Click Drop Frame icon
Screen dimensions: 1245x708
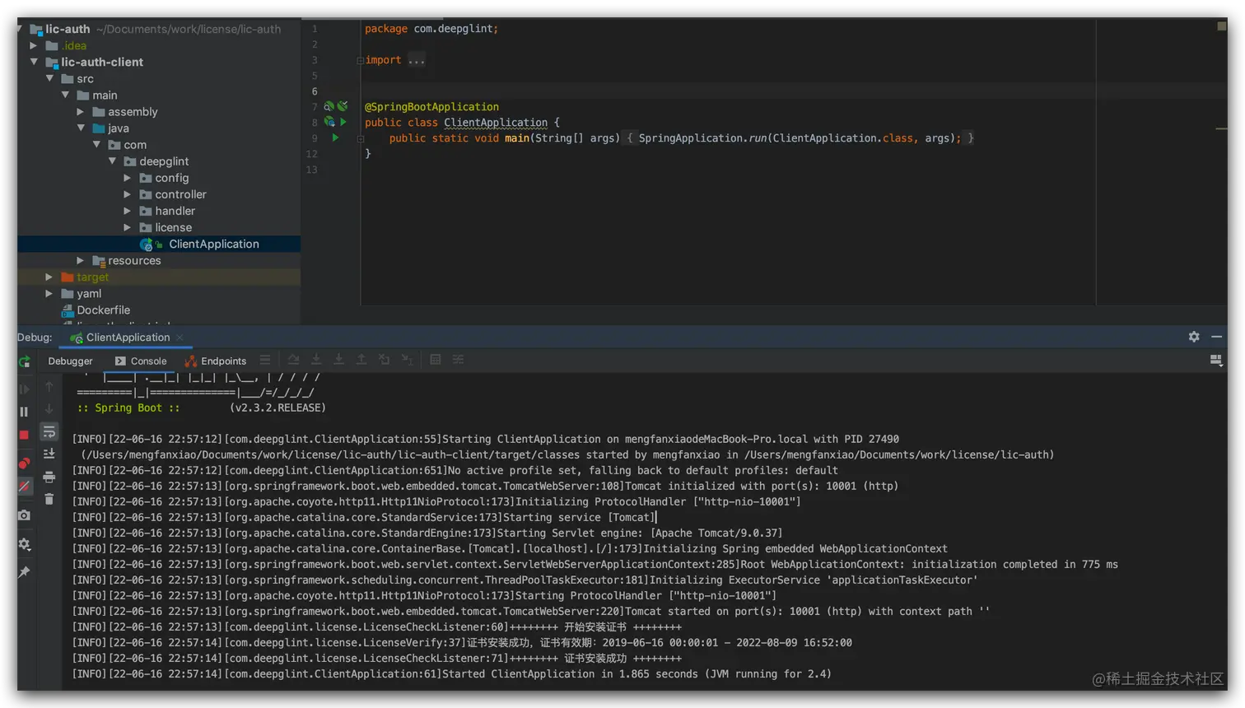tap(384, 360)
